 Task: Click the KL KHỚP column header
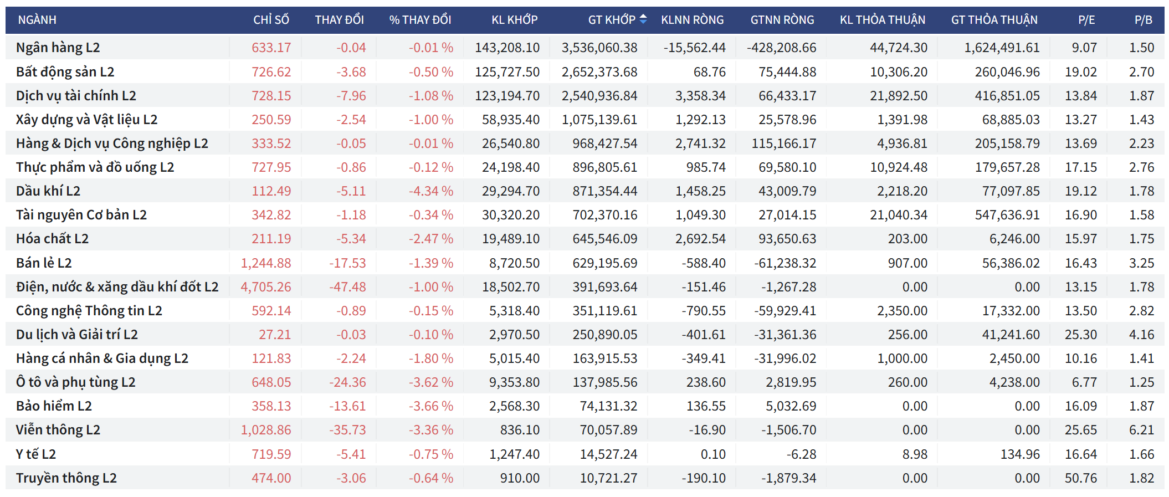coord(514,20)
